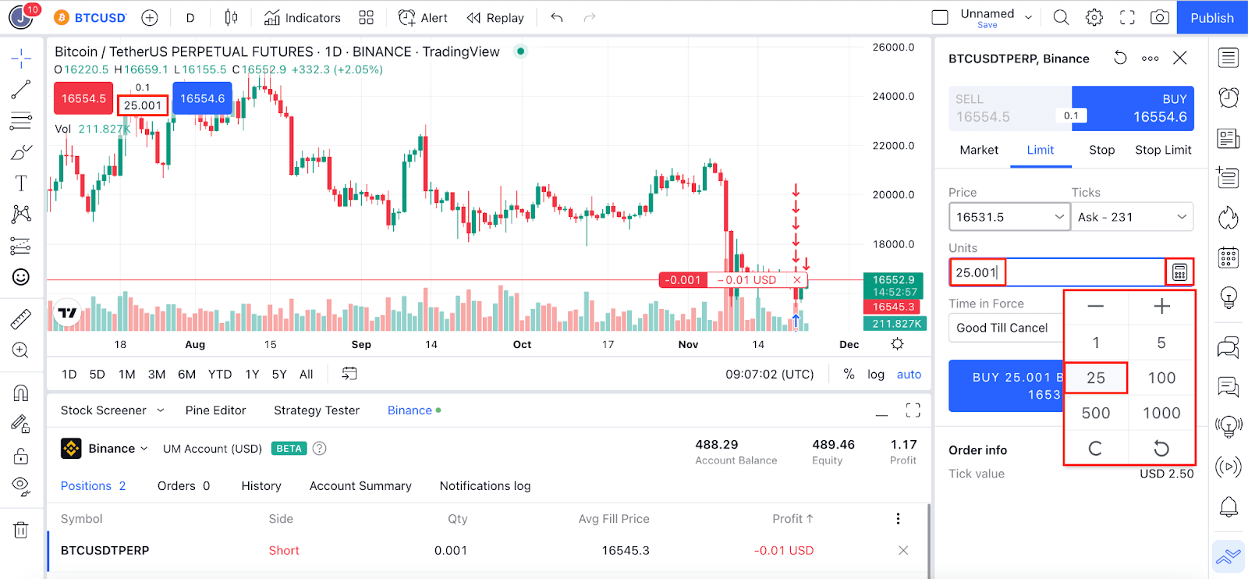
Task: Toggle stay in drawing mode
Action: (x=21, y=424)
